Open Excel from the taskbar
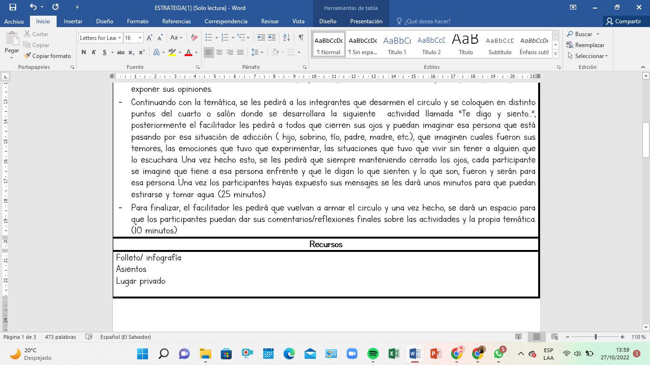This screenshot has height=365, width=650. (394, 354)
